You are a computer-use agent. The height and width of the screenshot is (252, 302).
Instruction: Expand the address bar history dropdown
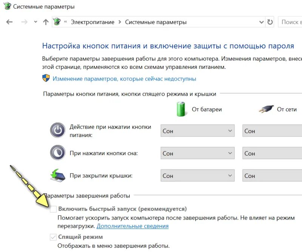[x=261, y=22]
